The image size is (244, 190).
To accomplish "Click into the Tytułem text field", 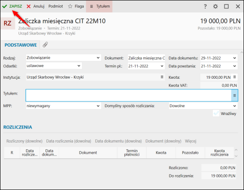I will 128,95.
